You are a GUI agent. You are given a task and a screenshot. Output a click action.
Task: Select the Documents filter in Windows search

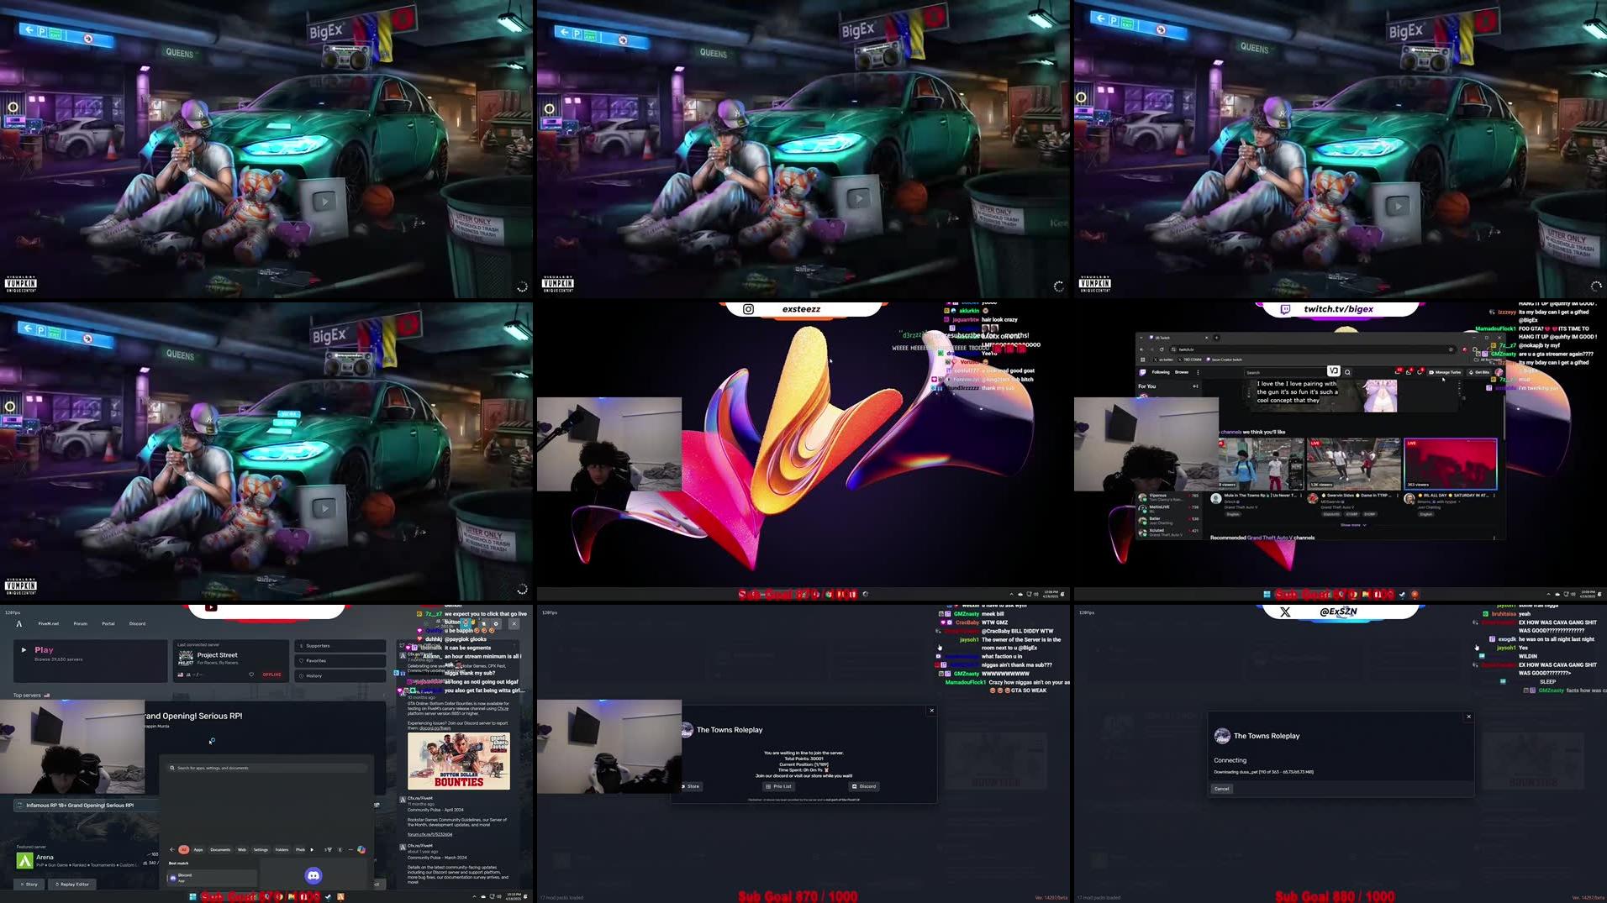coord(220,849)
